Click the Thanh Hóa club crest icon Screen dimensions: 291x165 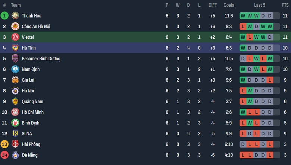point(15,16)
